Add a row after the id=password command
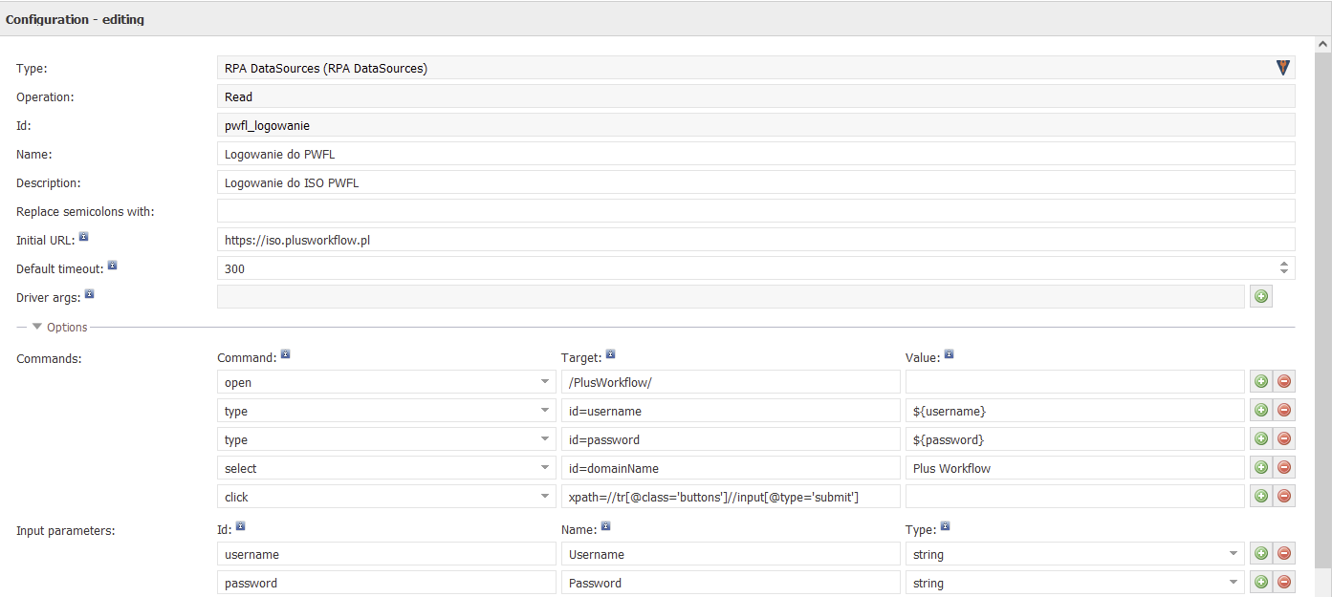The width and height of the screenshot is (1332, 597). (x=1261, y=439)
